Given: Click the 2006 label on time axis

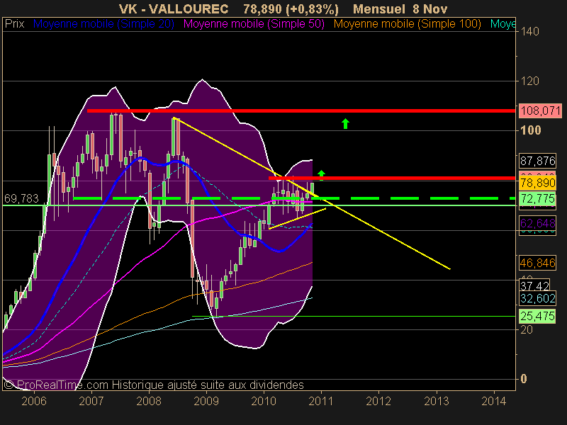Looking at the screenshot, I should (x=34, y=401).
